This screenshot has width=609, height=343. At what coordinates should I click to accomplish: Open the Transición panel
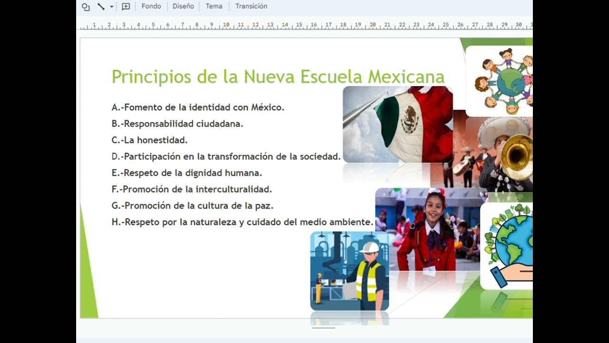pos(251,6)
